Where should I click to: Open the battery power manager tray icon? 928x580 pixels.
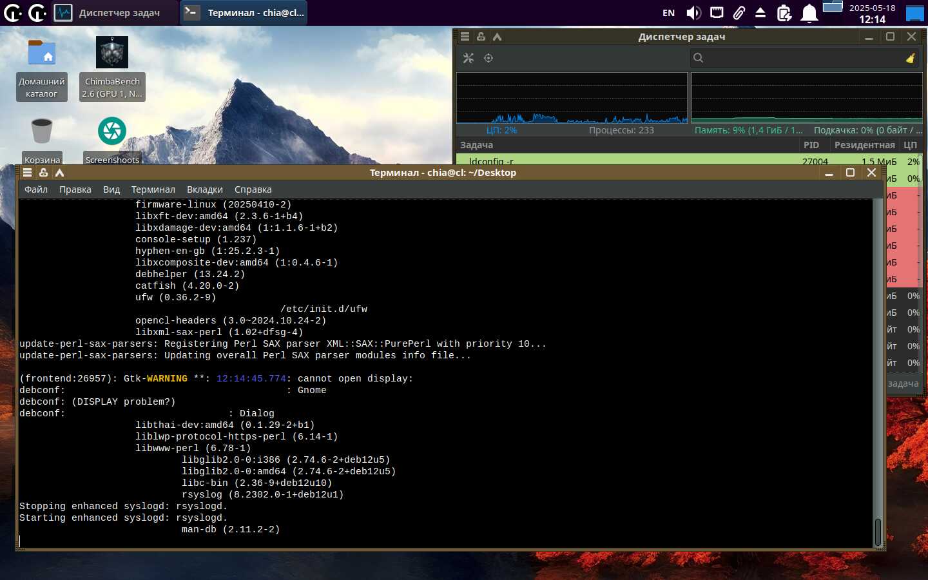[784, 13]
